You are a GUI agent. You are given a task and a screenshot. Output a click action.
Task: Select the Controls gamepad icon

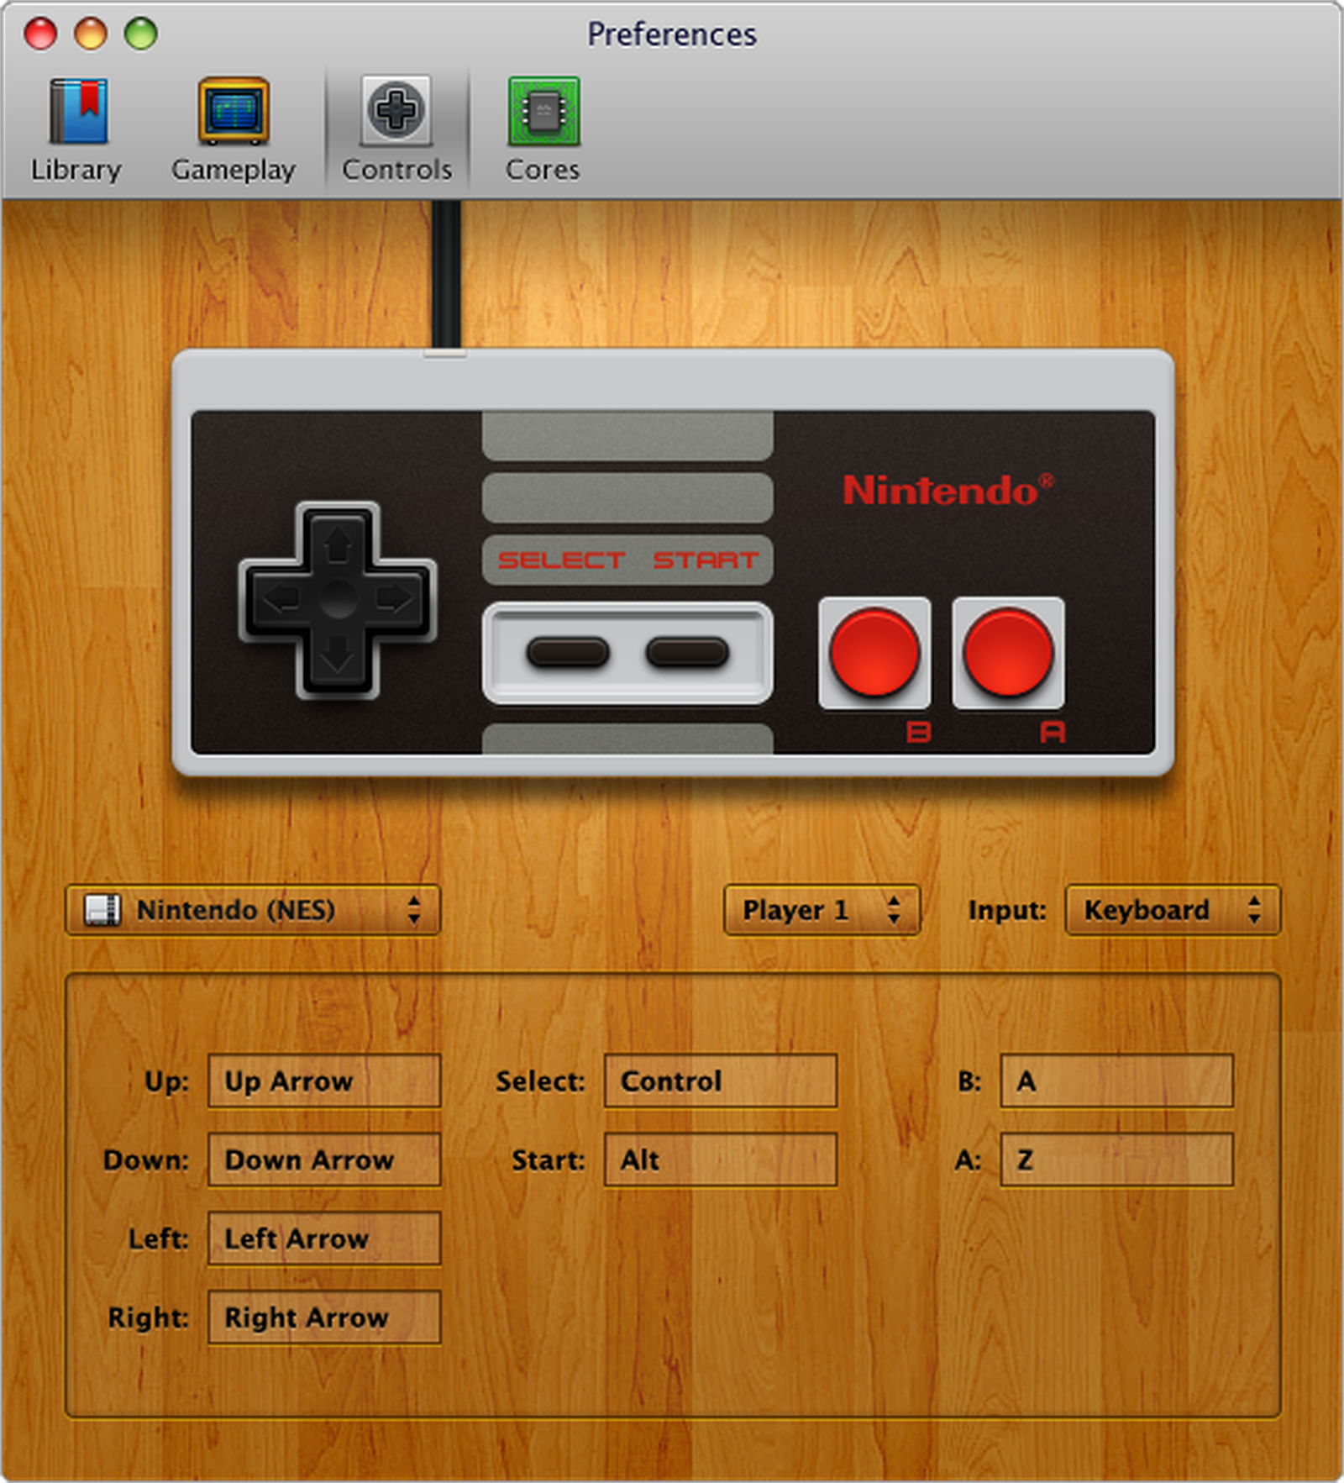click(x=396, y=112)
